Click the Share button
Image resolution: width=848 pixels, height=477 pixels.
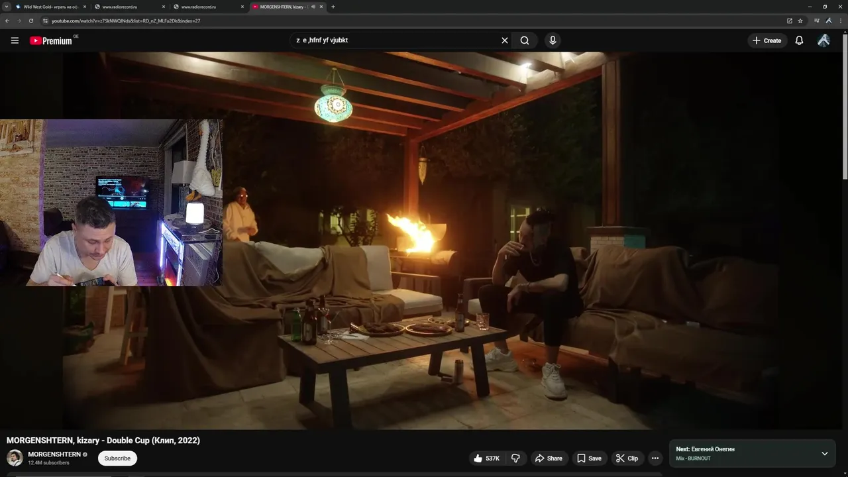pos(549,458)
